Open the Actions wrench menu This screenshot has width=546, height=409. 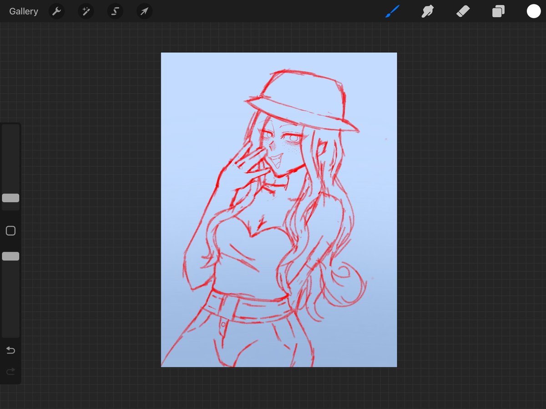[x=56, y=11]
